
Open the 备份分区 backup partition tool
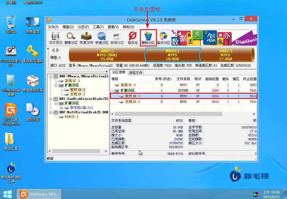pyautogui.click(x=164, y=38)
